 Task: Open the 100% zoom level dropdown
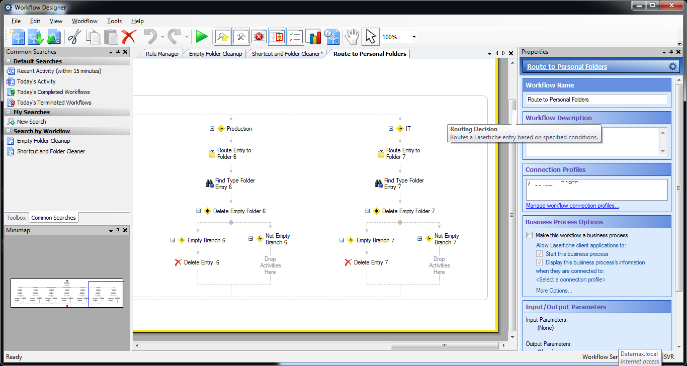click(414, 37)
